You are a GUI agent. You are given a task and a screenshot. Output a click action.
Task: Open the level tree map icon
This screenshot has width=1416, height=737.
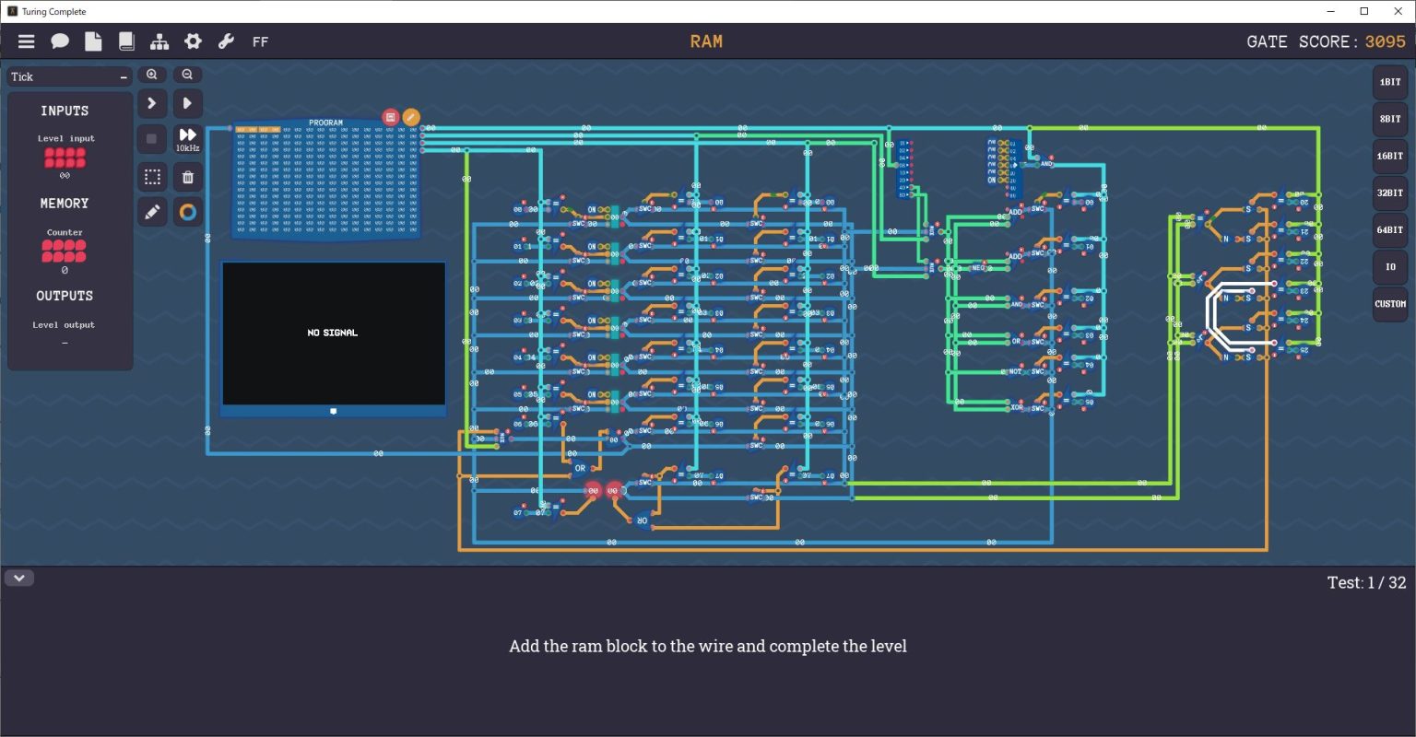[159, 41]
